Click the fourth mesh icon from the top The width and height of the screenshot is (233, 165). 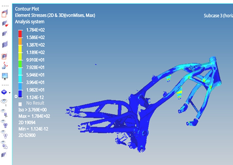(x=5, y=45)
